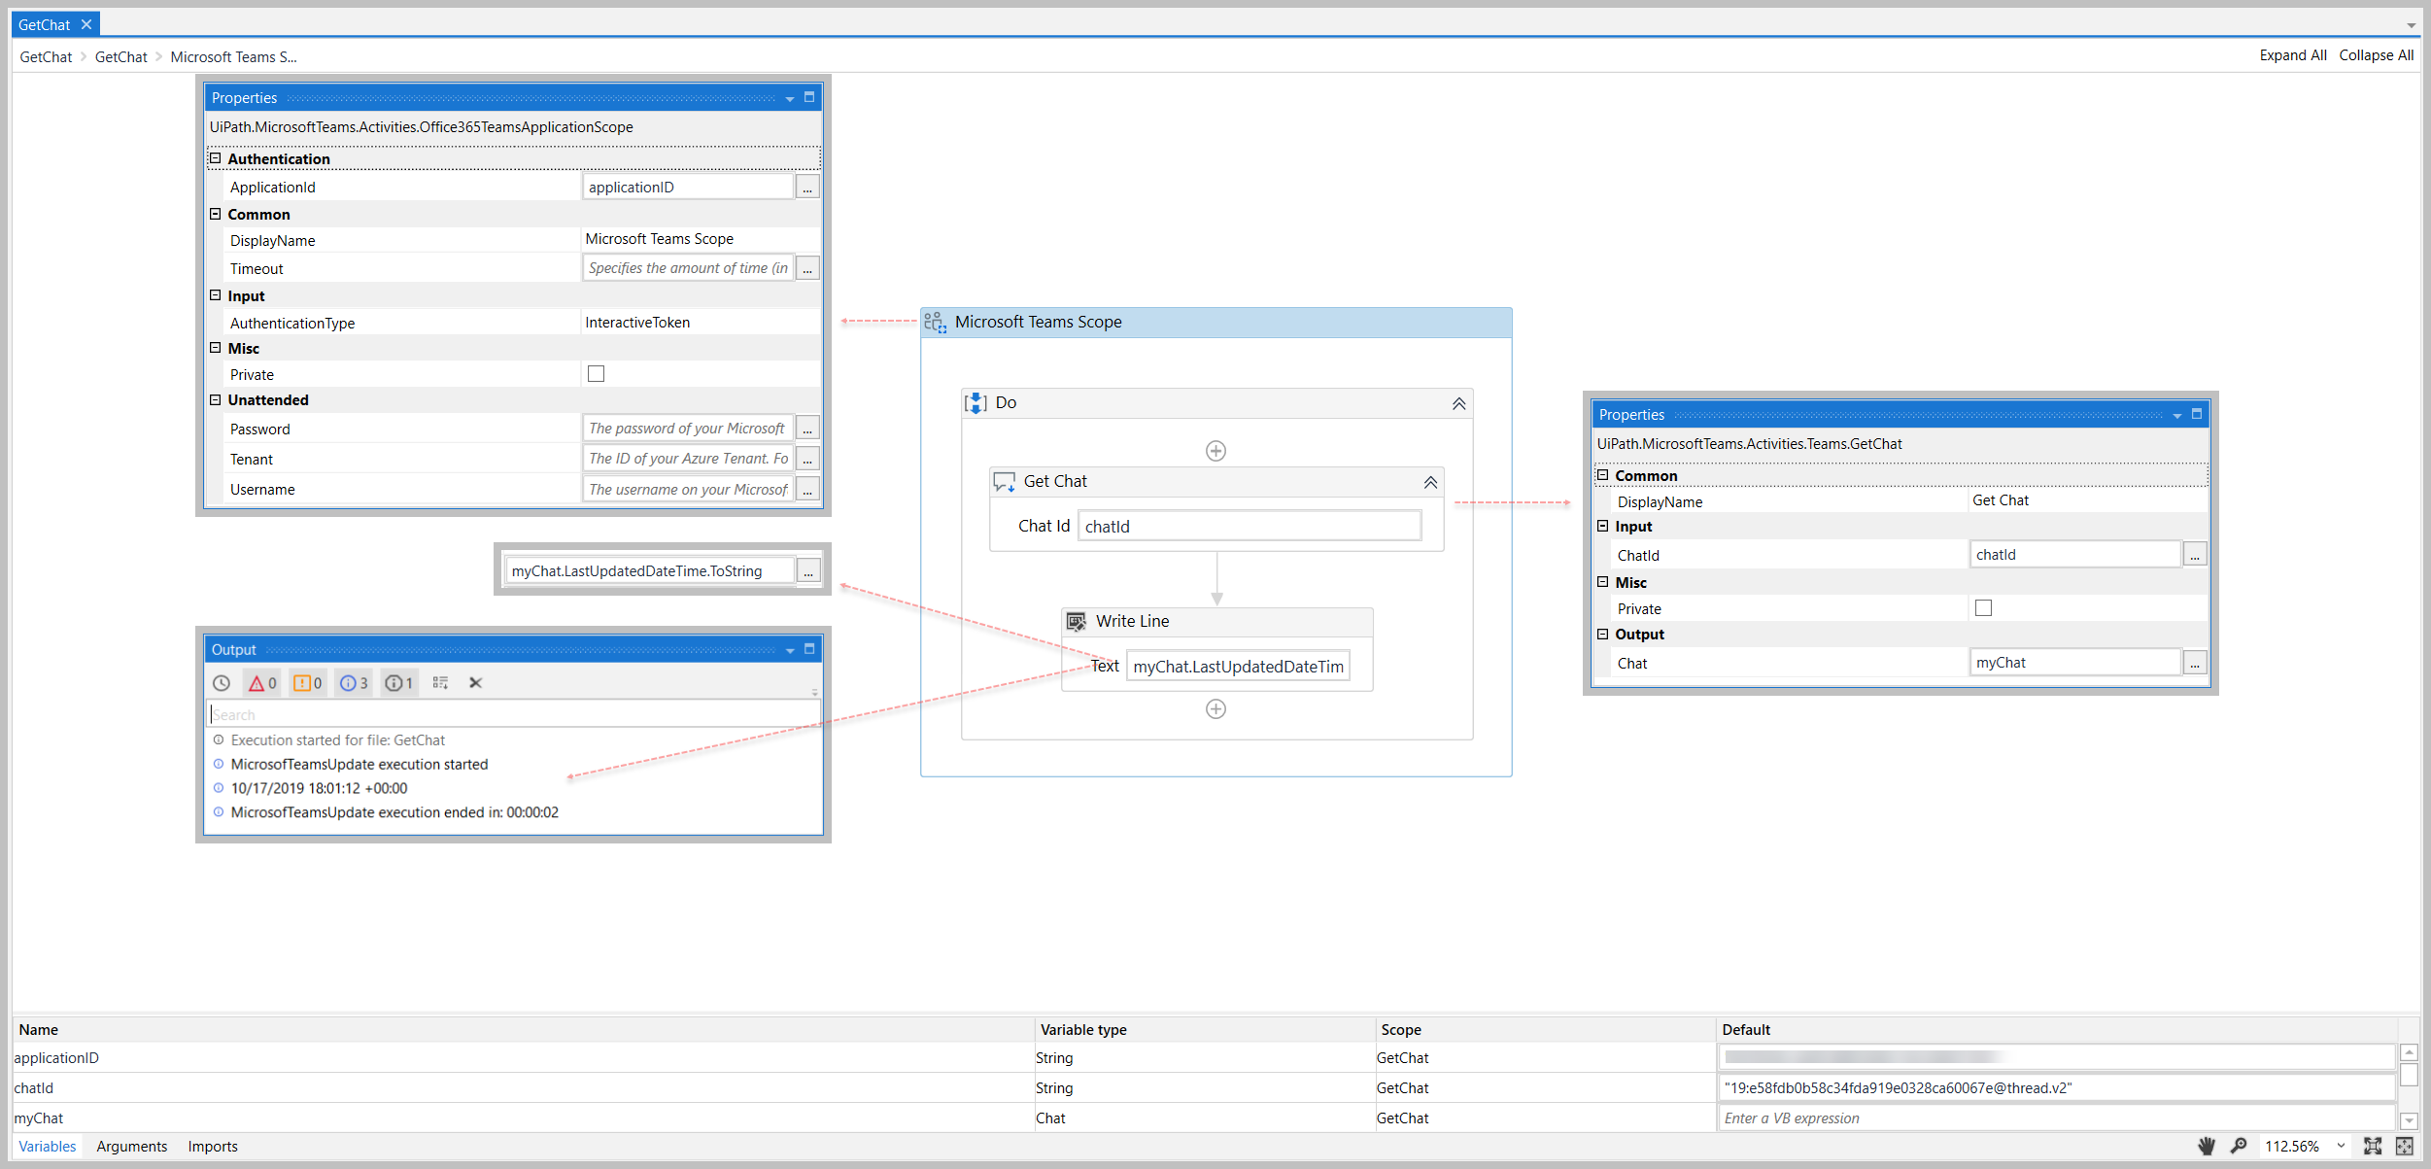Viewport: 2431px width, 1169px height.
Task: Click Expand All link
Action: pos(2292,55)
